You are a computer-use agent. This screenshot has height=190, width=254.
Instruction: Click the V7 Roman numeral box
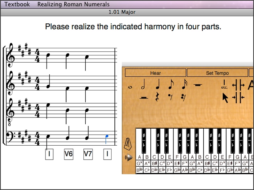click(88, 154)
